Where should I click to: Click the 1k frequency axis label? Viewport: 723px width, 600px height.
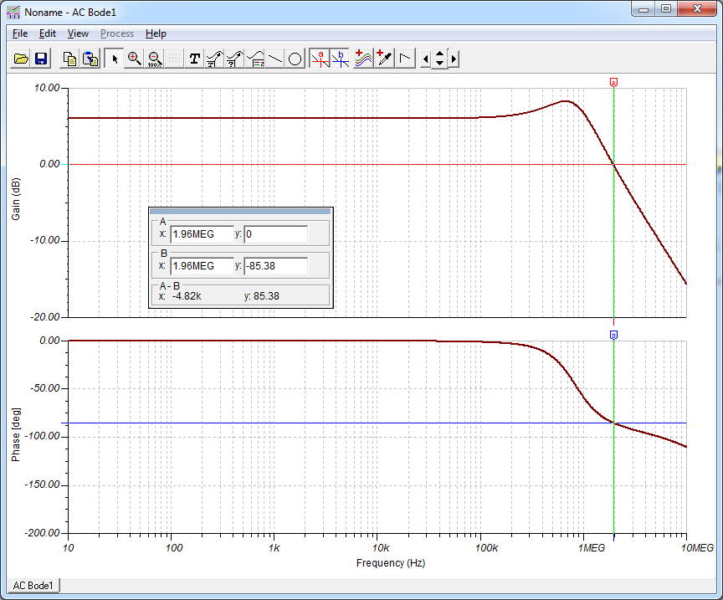(274, 548)
